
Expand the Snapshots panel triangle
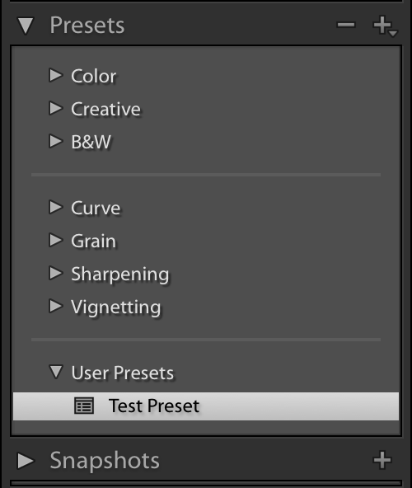[26, 461]
